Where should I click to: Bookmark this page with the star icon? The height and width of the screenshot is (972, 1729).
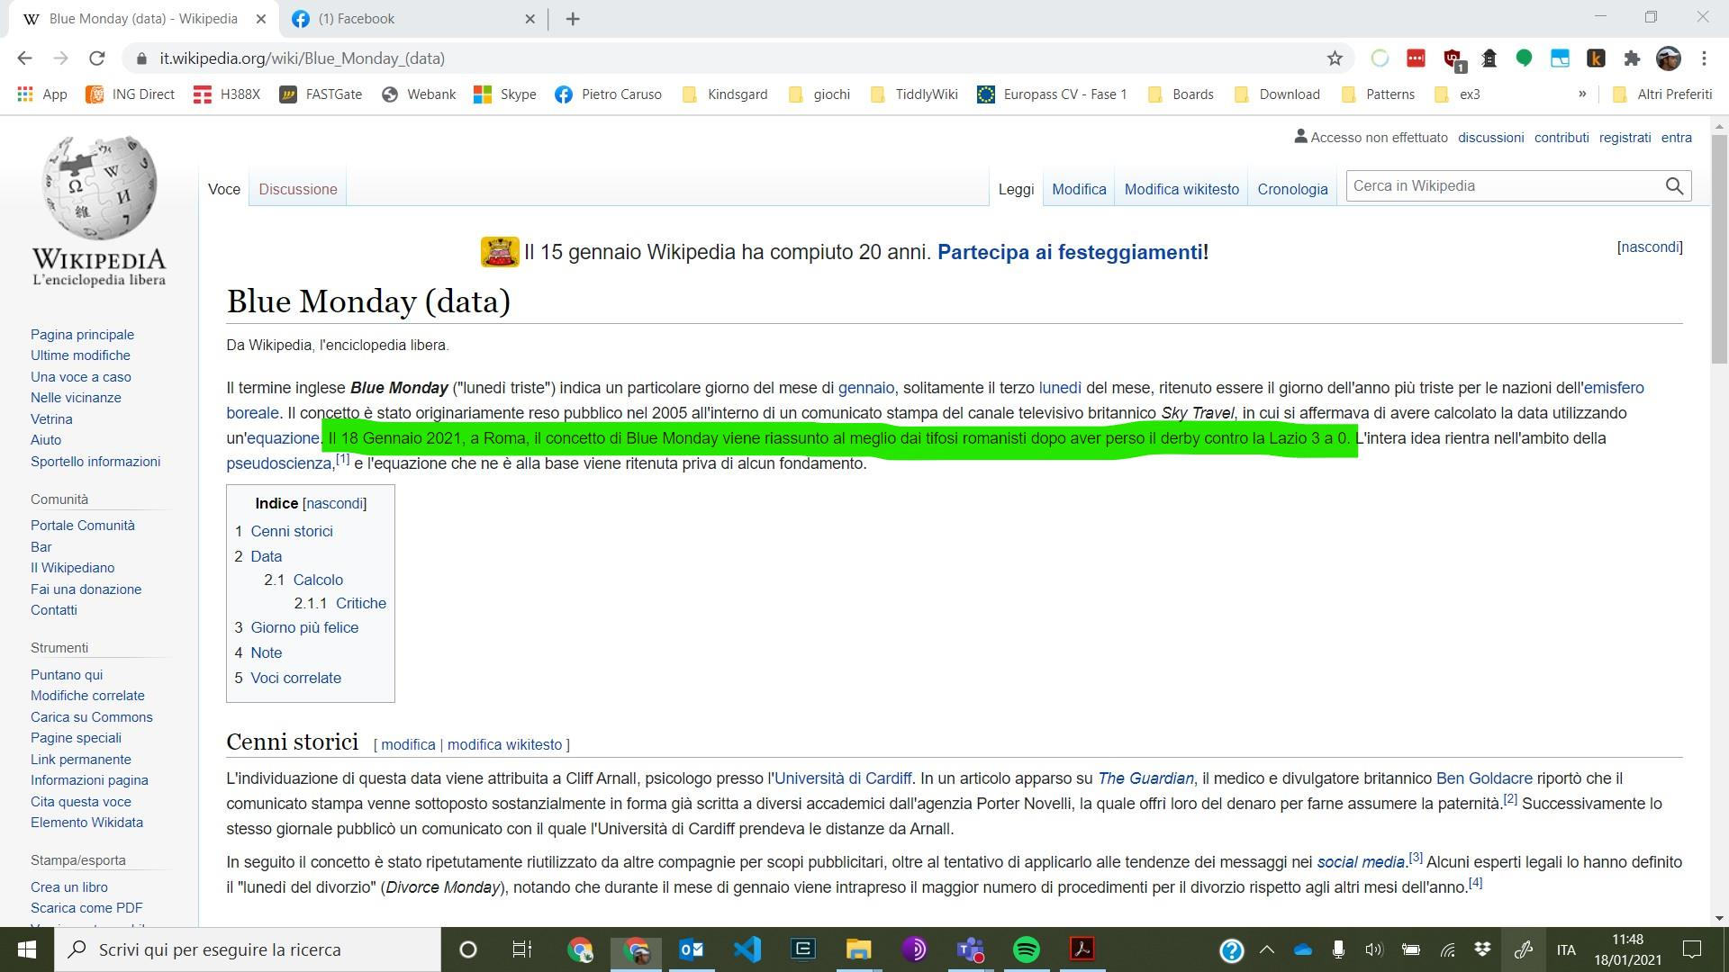(x=1335, y=58)
